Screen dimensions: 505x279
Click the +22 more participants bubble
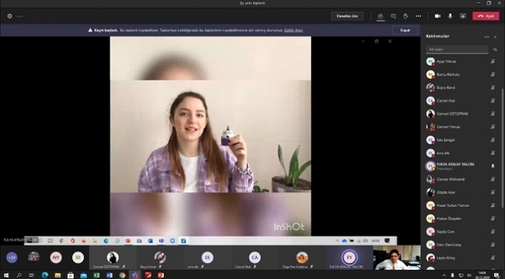click(x=12, y=257)
